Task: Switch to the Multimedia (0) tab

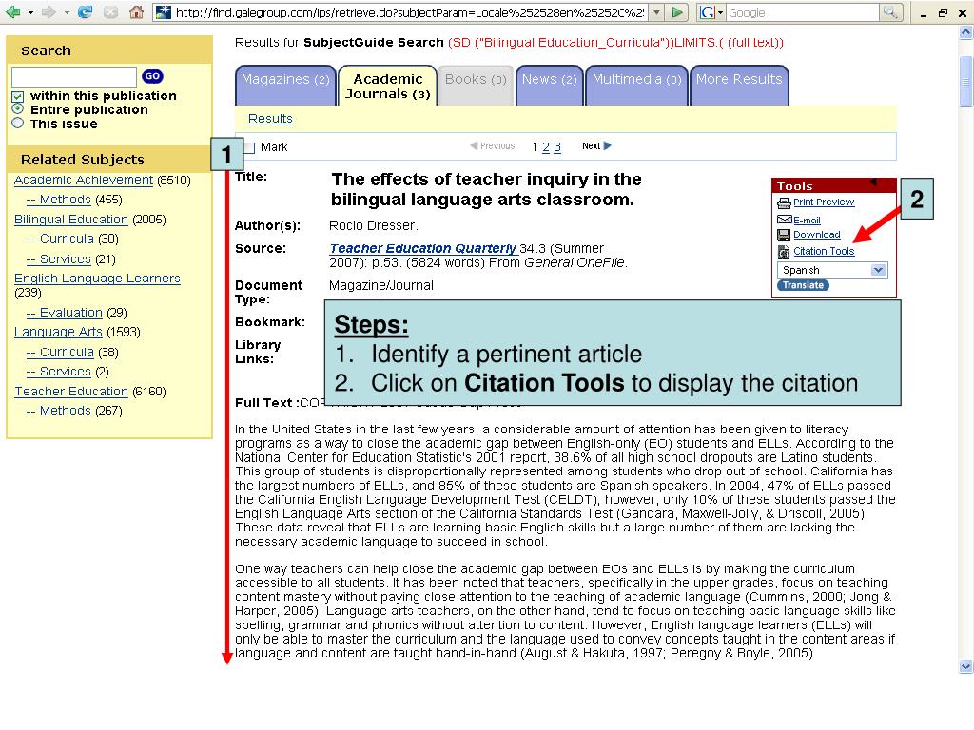Action: pyautogui.click(x=636, y=85)
